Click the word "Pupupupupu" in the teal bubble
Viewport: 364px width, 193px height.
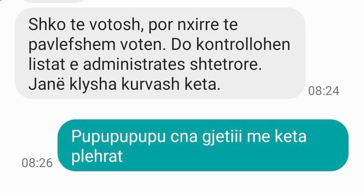(x=118, y=137)
